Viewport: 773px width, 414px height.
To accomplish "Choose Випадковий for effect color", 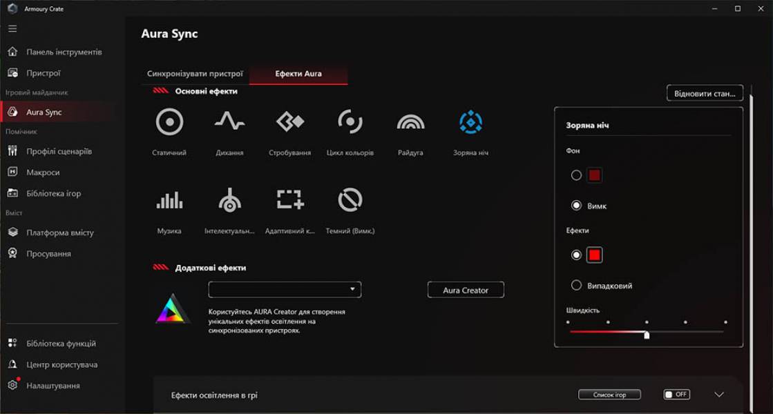I will click(577, 285).
